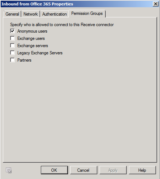Click the Partners label text

24,60
